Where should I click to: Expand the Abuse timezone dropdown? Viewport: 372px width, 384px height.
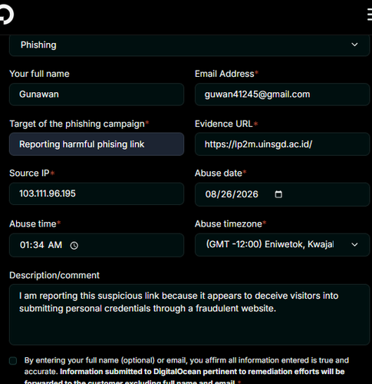pos(282,244)
